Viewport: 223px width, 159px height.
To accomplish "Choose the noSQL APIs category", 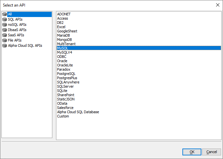I will point(17,25).
